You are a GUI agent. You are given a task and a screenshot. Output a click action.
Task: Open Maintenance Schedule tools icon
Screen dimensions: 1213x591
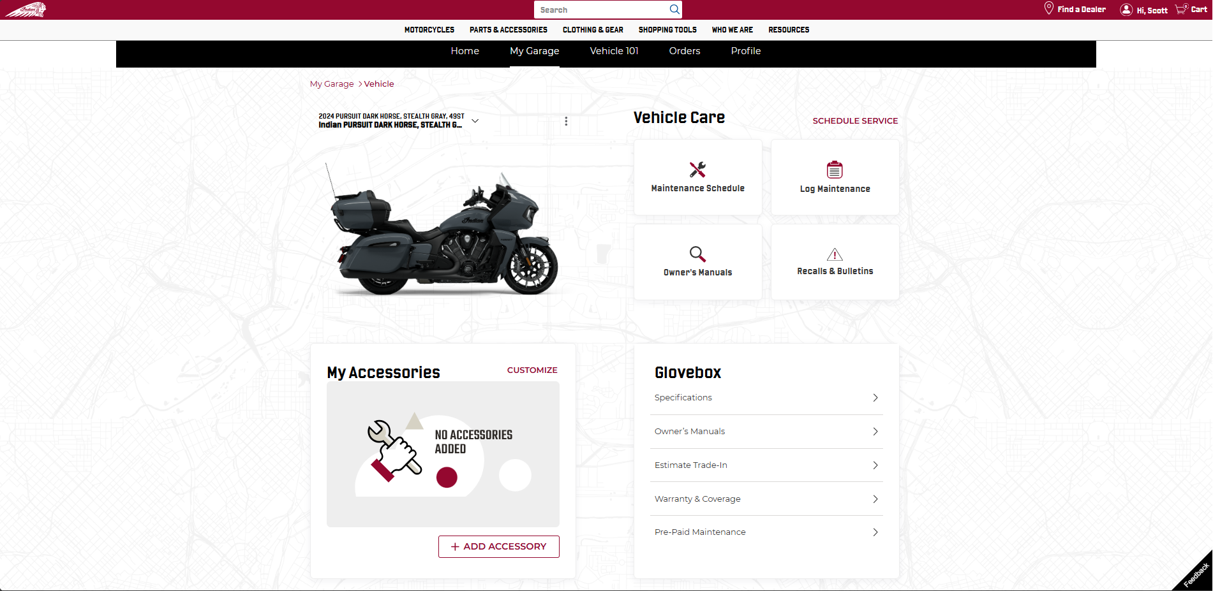click(x=697, y=170)
